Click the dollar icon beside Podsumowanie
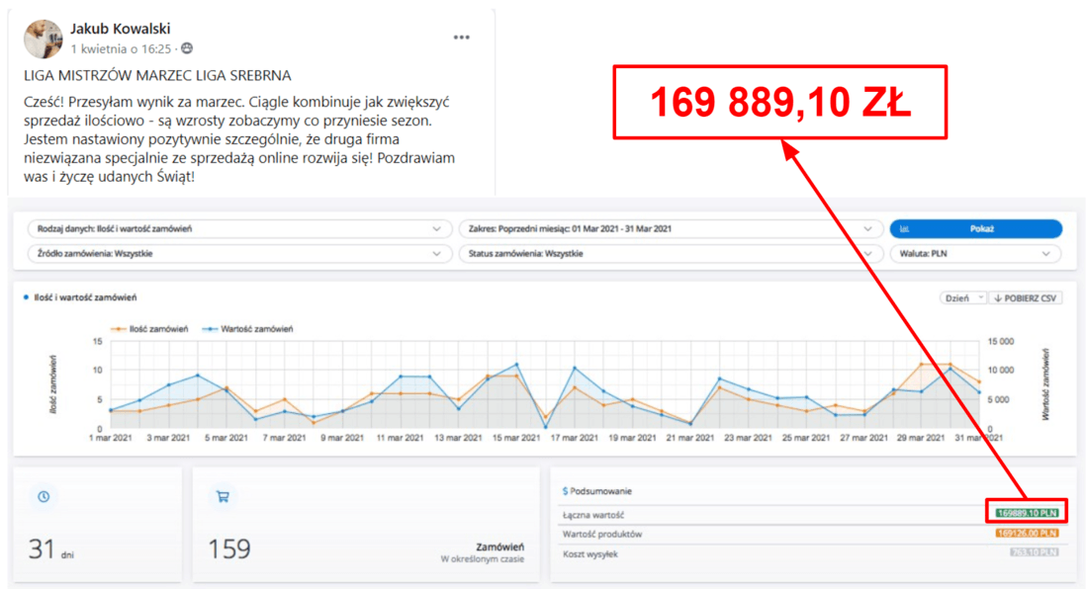This screenshot has height=589, width=1086. point(565,490)
